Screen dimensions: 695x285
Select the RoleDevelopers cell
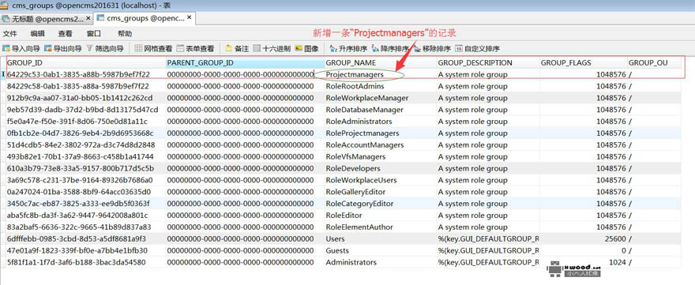381,168
